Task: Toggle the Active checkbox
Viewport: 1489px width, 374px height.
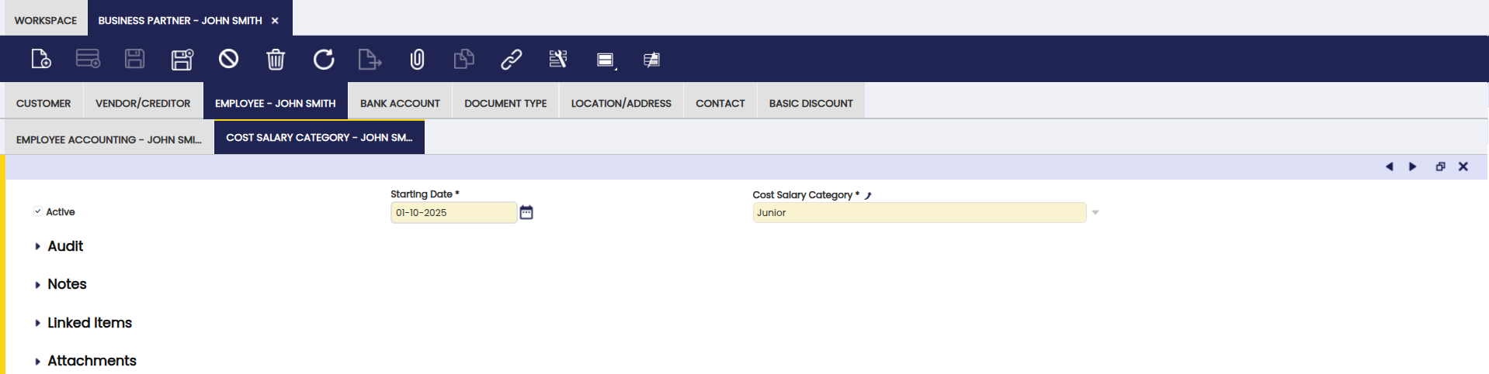Action: (37, 211)
